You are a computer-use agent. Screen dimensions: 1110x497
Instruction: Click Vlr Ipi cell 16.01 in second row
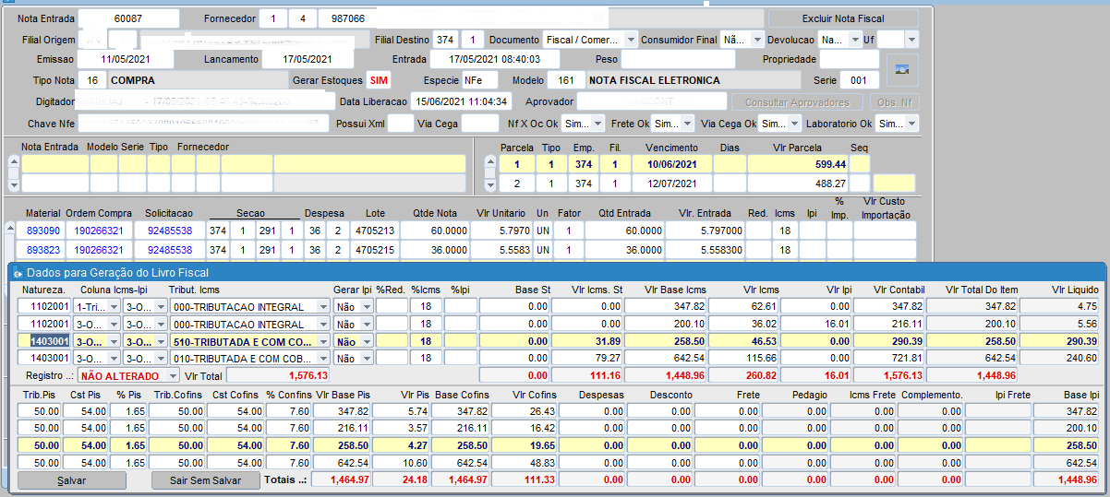pos(817,324)
